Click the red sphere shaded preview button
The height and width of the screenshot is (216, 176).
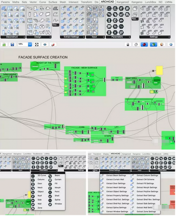point(144,44)
